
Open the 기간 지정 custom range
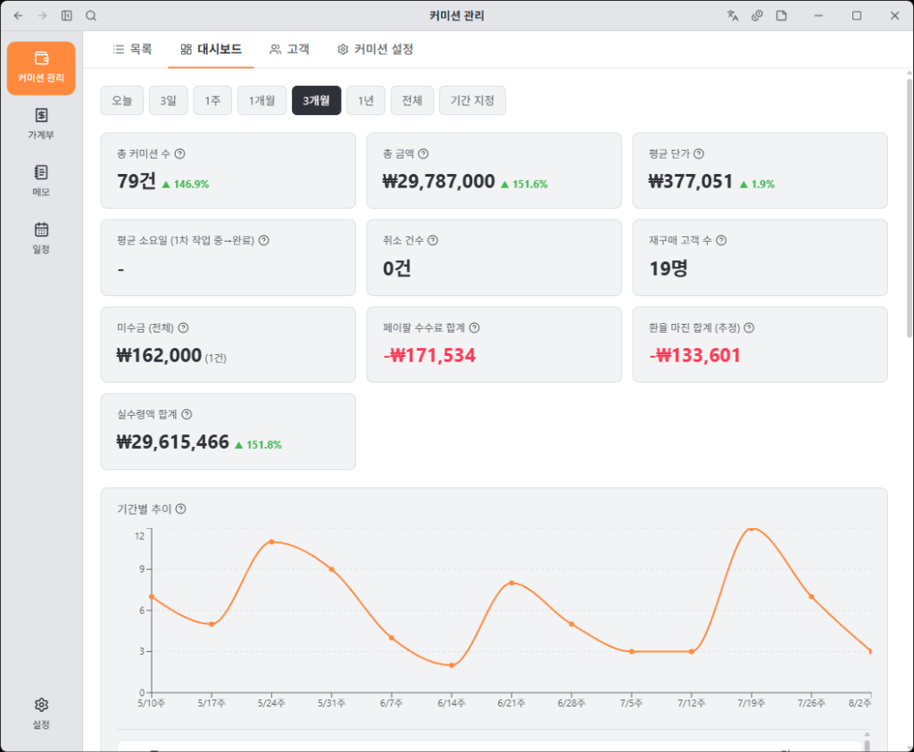coord(472,101)
